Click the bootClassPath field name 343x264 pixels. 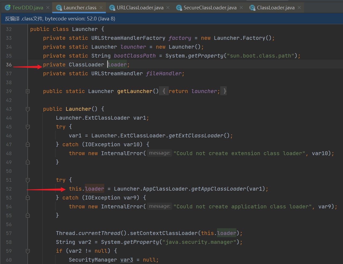pos(135,56)
